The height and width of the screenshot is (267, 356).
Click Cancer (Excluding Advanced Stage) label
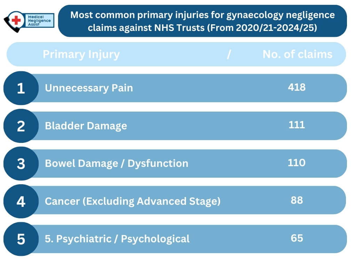point(132,201)
